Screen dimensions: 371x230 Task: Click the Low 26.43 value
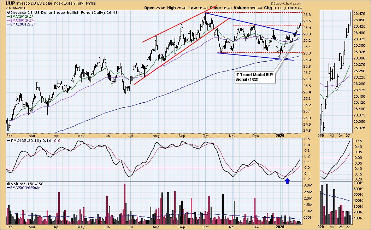(198, 8)
